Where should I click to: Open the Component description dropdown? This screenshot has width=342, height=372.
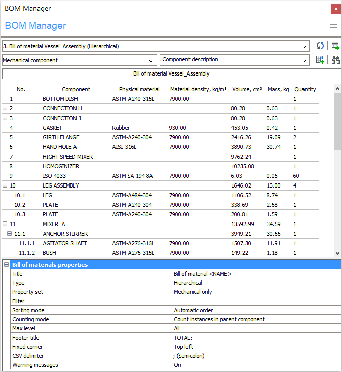click(303, 60)
